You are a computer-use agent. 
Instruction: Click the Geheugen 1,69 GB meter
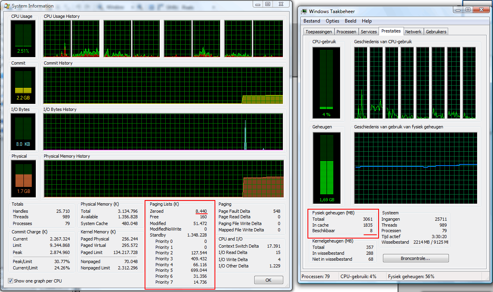(326, 168)
